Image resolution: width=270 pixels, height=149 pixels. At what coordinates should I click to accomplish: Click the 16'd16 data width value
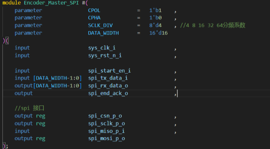158,33
